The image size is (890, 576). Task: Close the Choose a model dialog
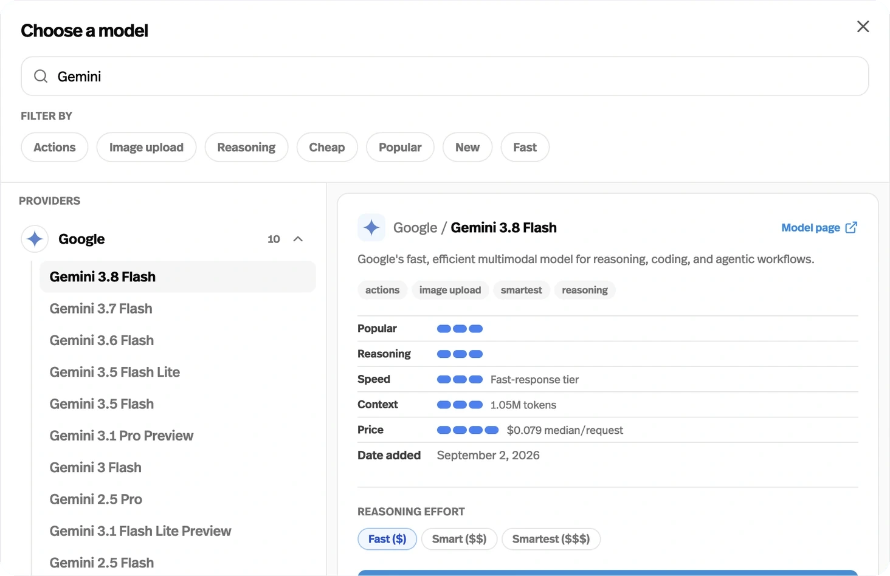(863, 27)
